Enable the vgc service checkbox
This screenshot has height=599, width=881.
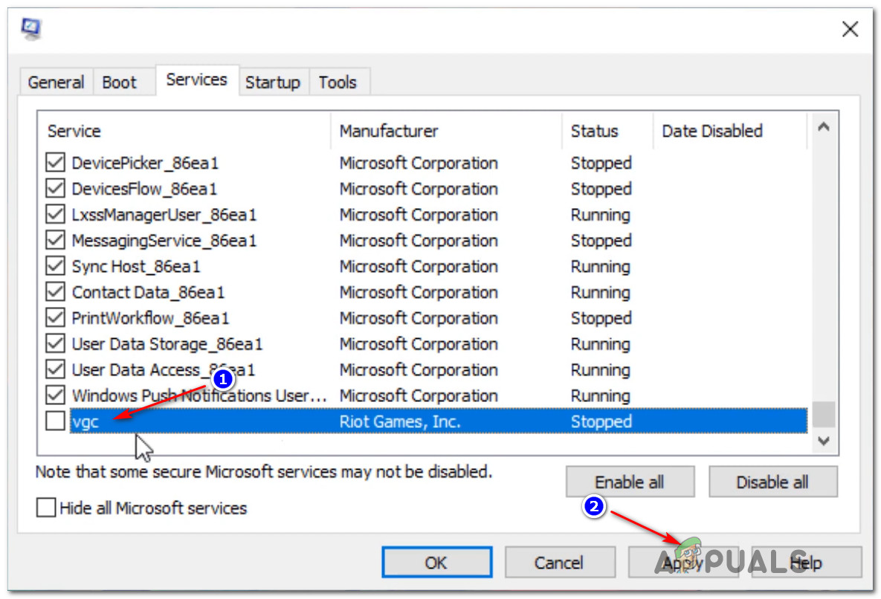click(x=55, y=421)
